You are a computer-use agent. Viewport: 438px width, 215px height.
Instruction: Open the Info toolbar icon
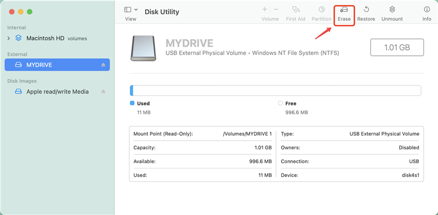[427, 10]
